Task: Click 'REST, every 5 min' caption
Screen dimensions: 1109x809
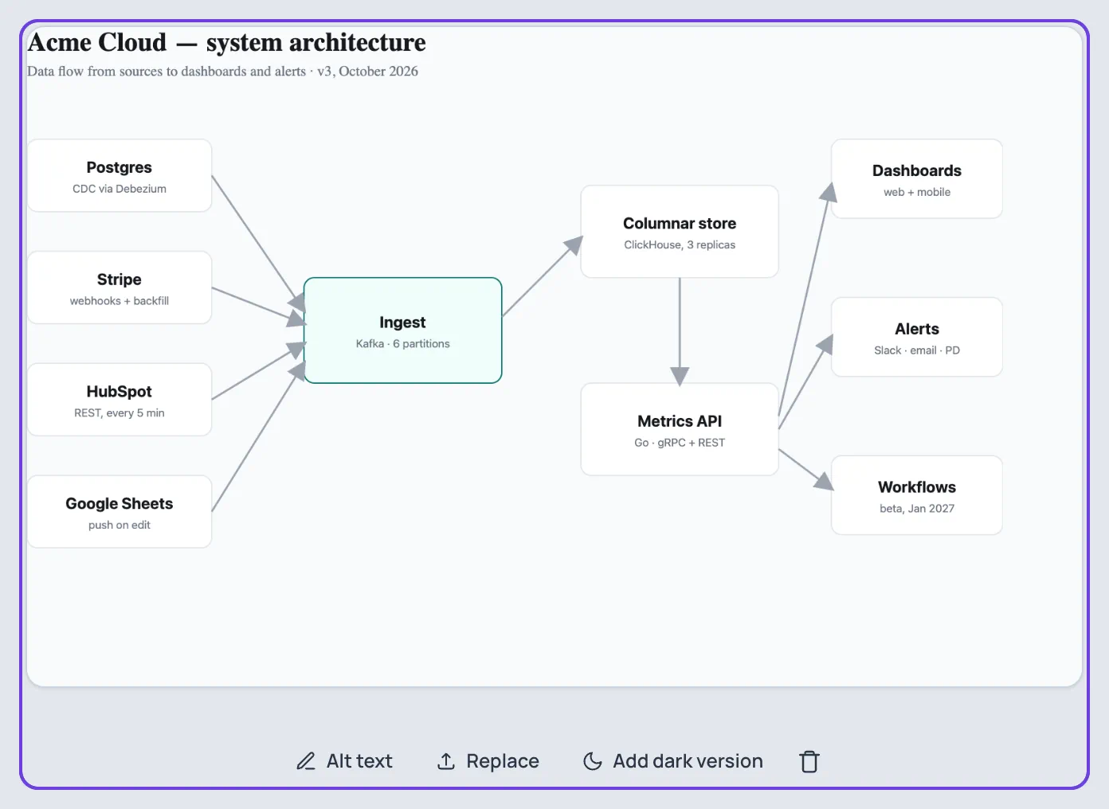Action: [120, 413]
